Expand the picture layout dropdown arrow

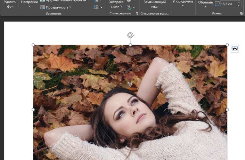(134, 7)
